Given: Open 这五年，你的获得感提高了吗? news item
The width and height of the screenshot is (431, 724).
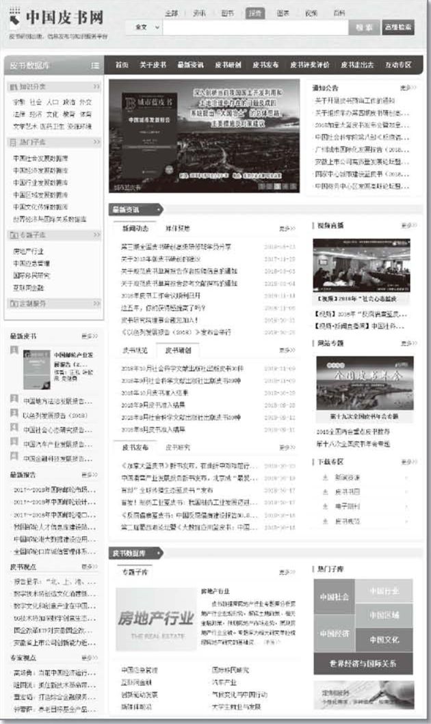Looking at the screenshot, I should coord(163,308).
